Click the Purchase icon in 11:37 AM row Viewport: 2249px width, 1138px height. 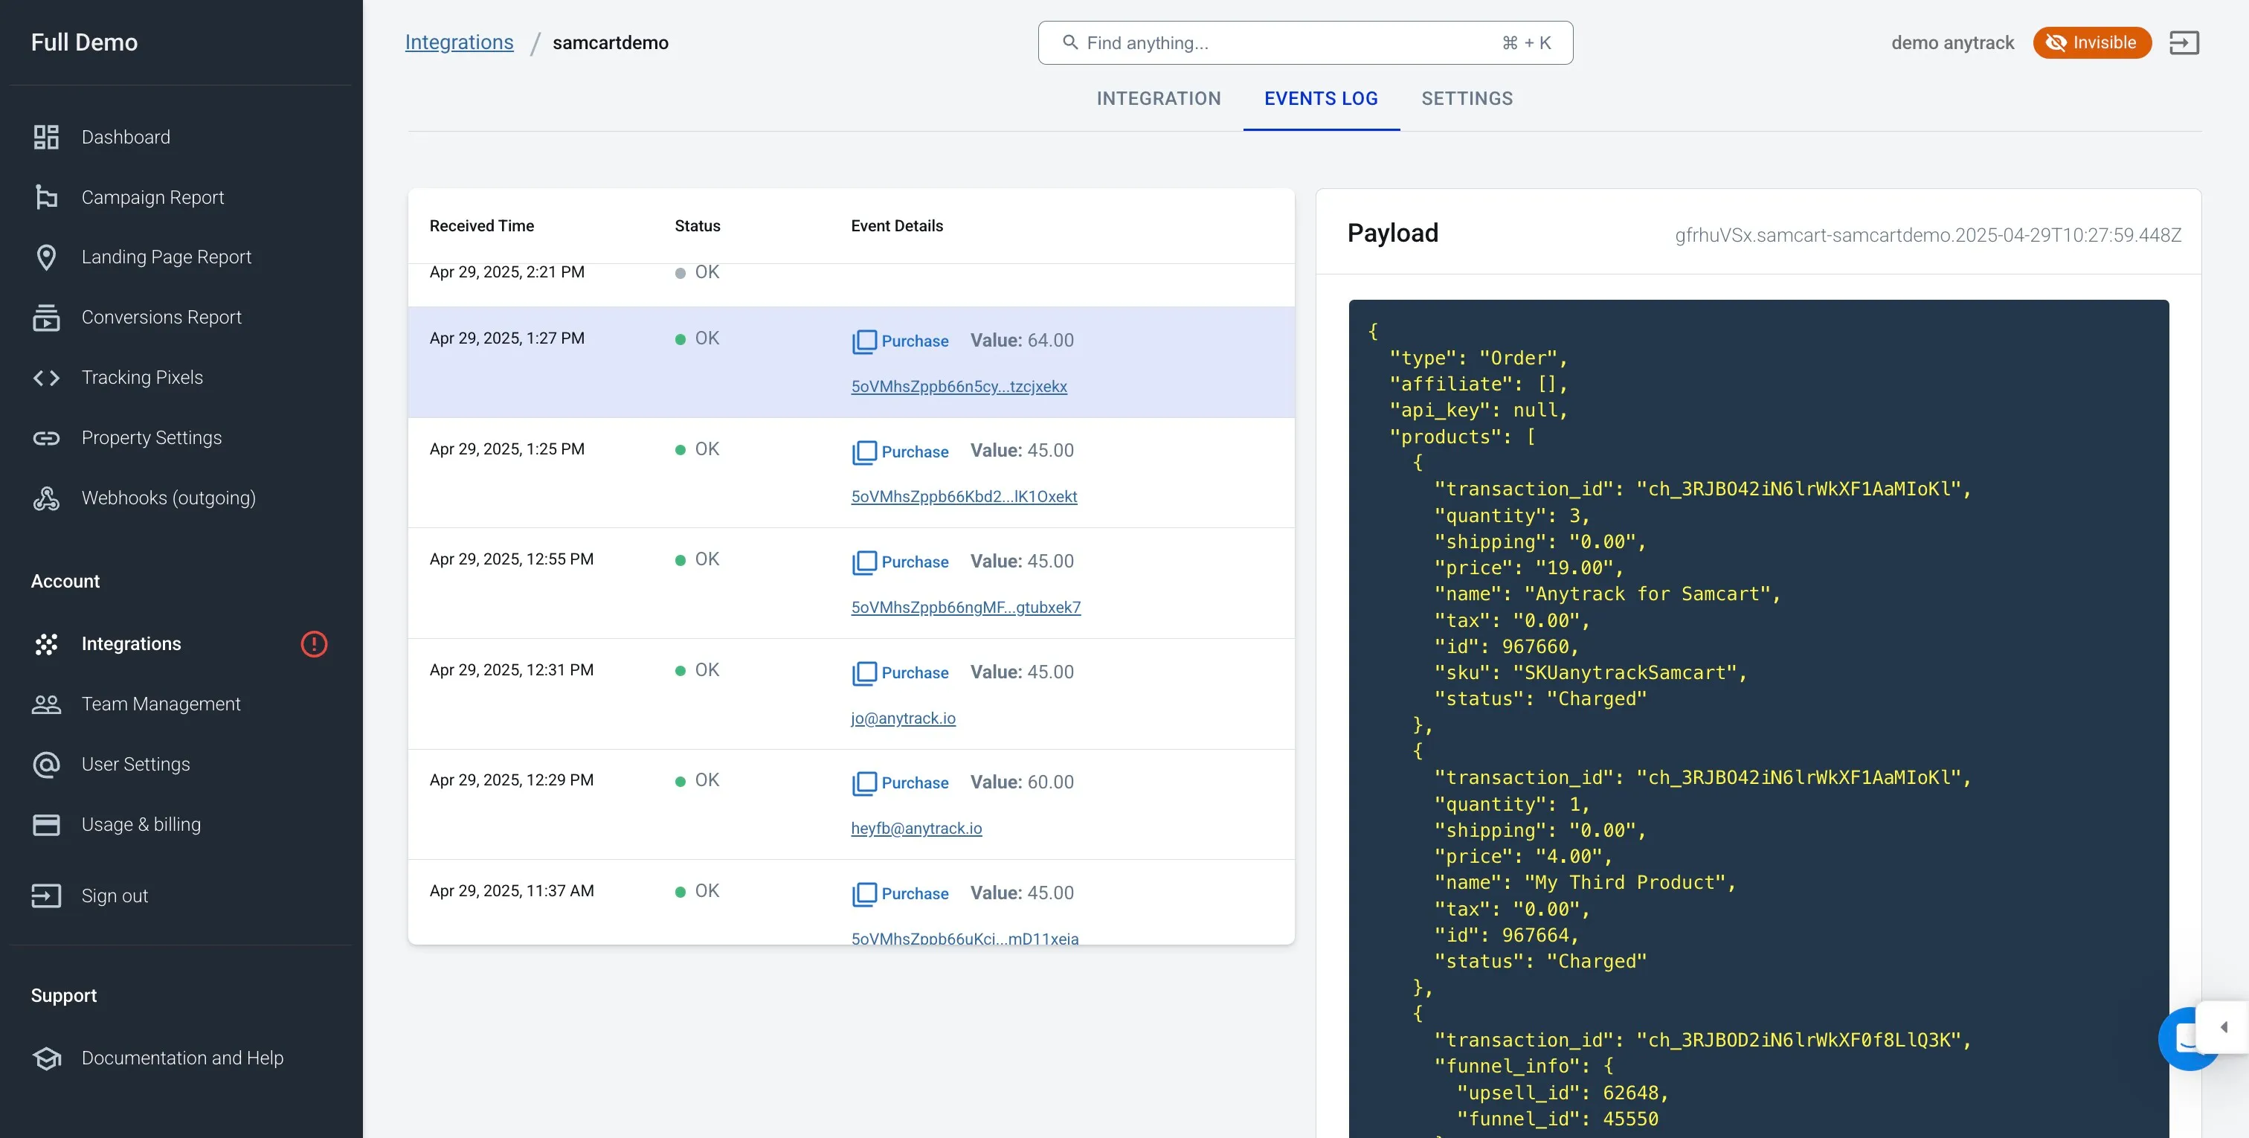coord(863,894)
